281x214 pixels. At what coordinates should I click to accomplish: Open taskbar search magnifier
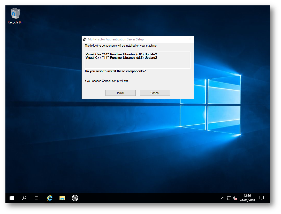[x=24, y=198]
